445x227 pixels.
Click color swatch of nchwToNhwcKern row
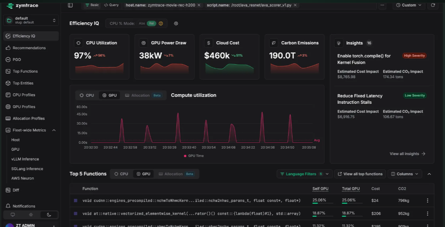pyautogui.click(x=76, y=200)
